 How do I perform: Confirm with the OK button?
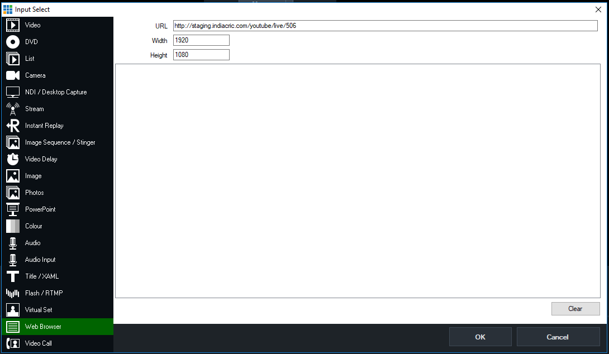[480, 337]
